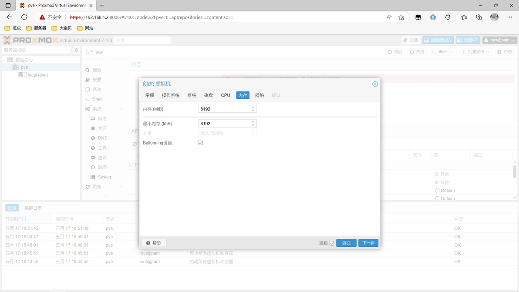Open the 文档 documentation button
Viewport: 519px width, 292px height.
tap(411, 40)
